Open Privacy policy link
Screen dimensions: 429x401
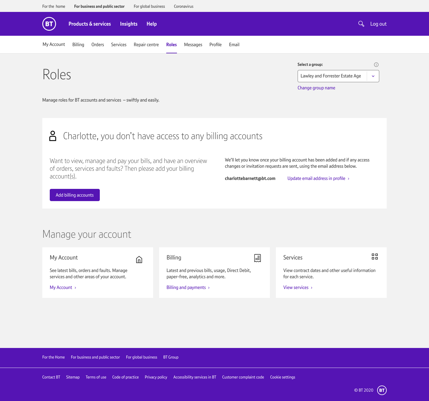[x=156, y=377]
